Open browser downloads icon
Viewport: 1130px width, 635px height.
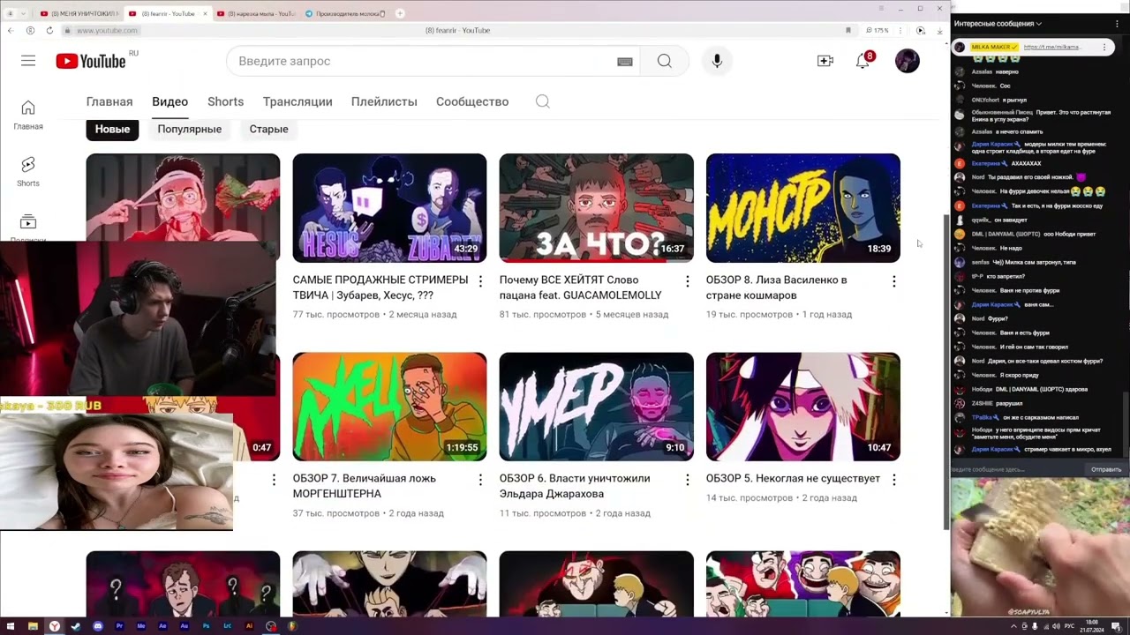click(x=939, y=31)
